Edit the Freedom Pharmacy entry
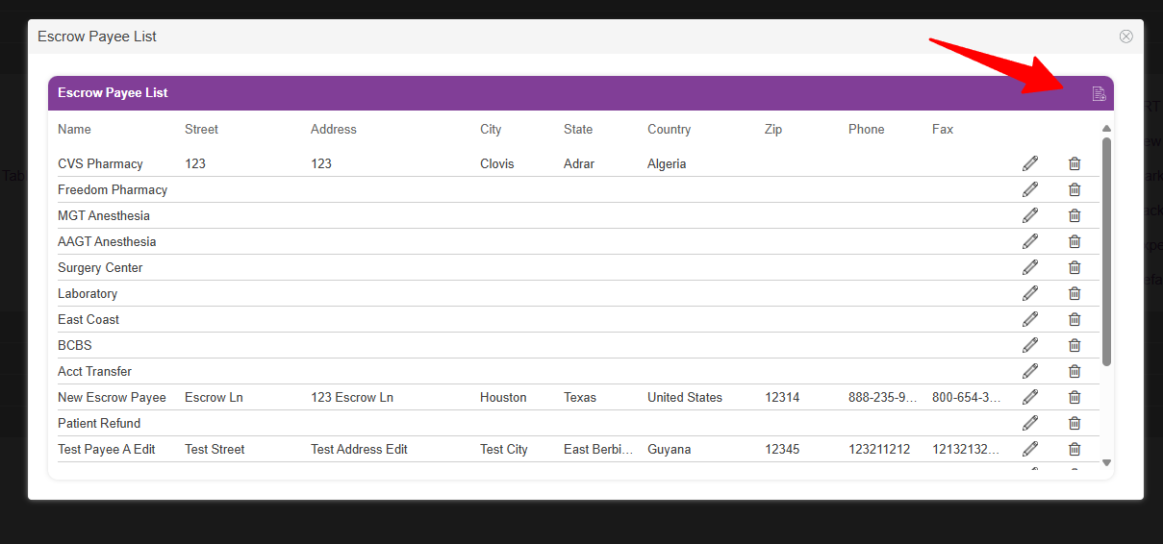Screen dimensions: 1163x544 1030,189
